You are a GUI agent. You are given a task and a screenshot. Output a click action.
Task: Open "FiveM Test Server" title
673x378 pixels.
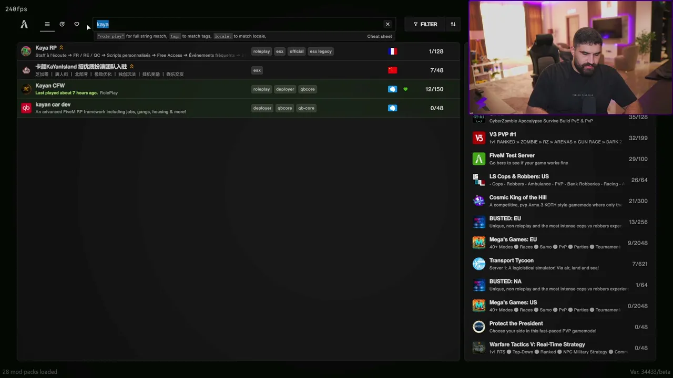coord(512,155)
